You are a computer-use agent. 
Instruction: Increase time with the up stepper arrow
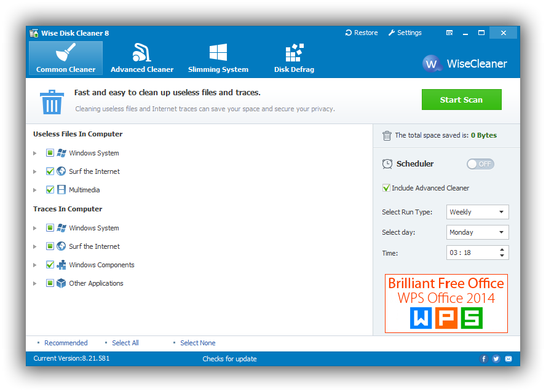pos(502,249)
